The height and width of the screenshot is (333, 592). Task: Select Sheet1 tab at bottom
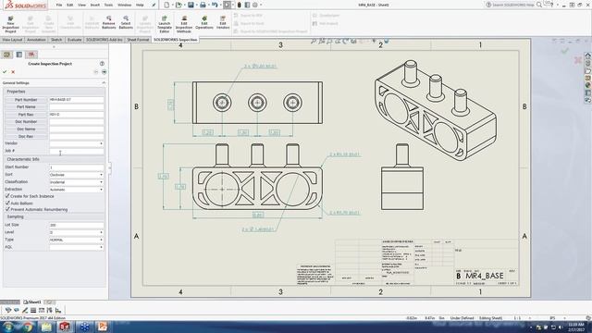click(x=32, y=302)
